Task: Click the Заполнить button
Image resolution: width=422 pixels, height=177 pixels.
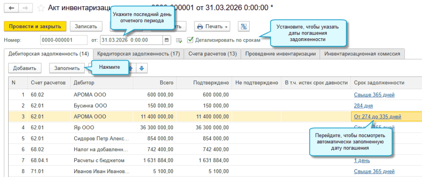Action: pos(67,68)
